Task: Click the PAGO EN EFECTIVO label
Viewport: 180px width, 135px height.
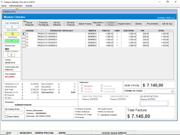Action: 119,96
